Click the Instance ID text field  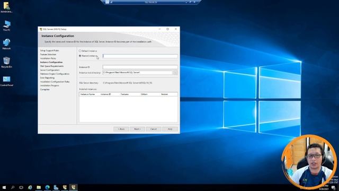140,67
